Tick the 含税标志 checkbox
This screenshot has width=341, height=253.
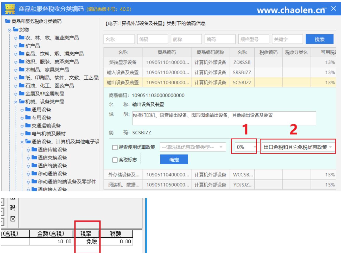(115, 160)
